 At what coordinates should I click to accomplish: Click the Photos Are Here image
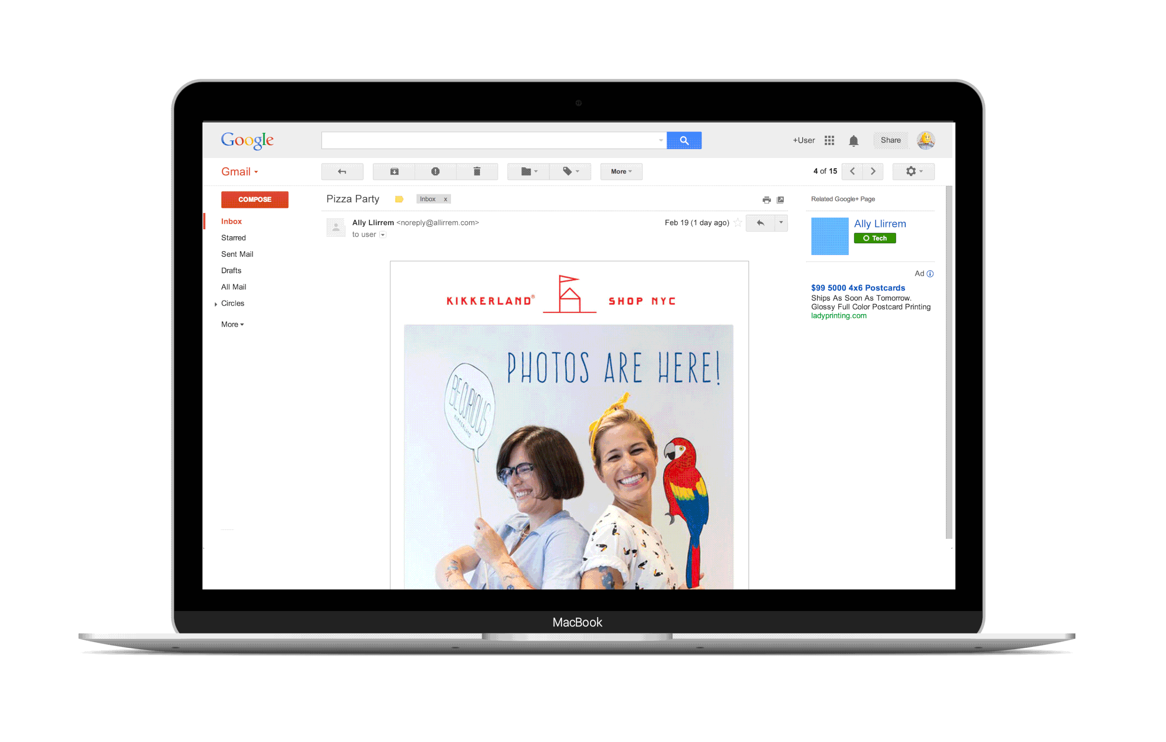569,457
